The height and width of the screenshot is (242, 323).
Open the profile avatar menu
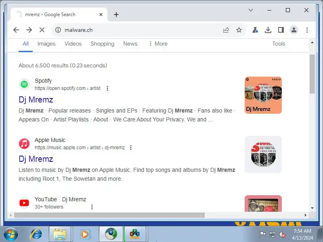(x=294, y=30)
